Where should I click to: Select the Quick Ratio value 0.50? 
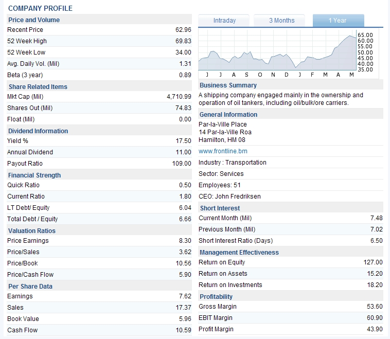(x=185, y=185)
